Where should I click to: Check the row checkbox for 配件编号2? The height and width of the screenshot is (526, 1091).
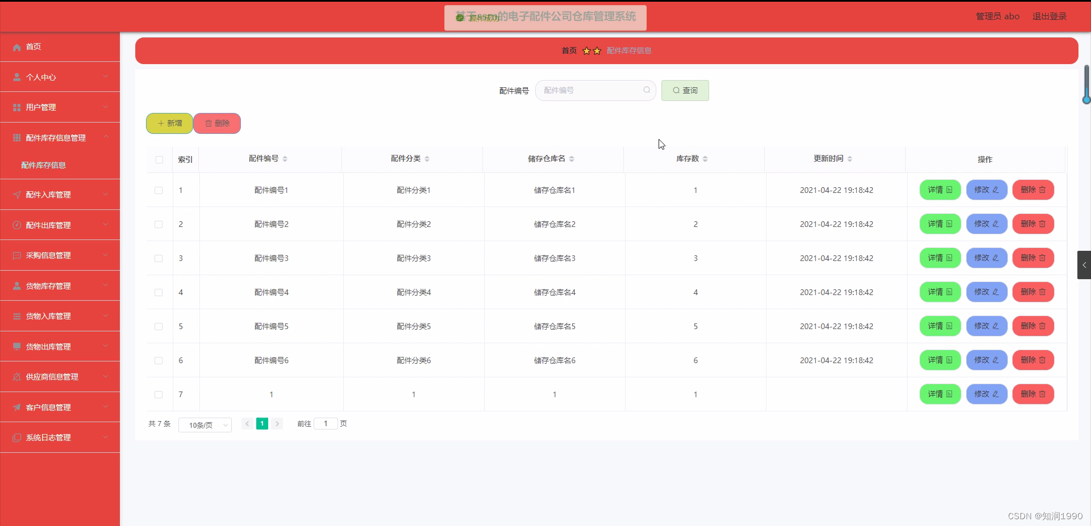[159, 225]
